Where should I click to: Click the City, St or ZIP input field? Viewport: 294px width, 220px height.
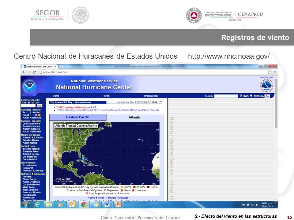pyautogui.click(x=28, y=106)
